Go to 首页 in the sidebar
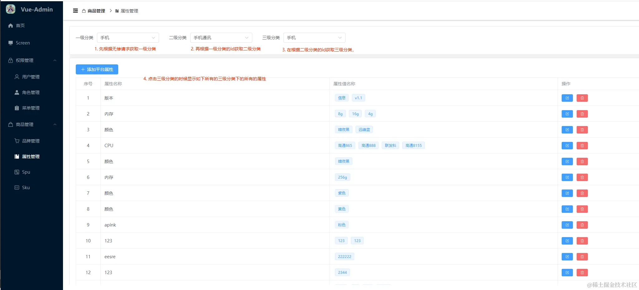639x290 pixels. 31,26
